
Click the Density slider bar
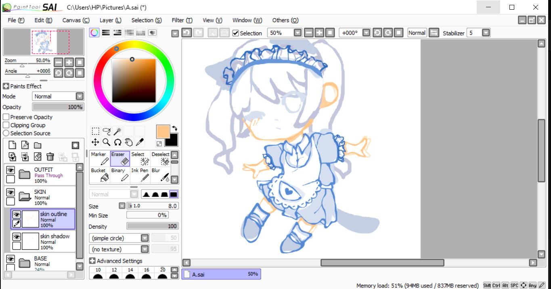pyautogui.click(x=153, y=226)
